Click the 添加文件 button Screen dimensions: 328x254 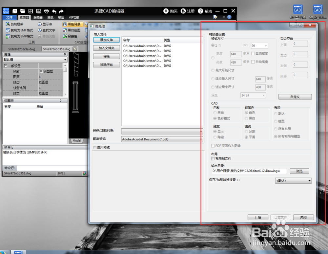(x=107, y=40)
